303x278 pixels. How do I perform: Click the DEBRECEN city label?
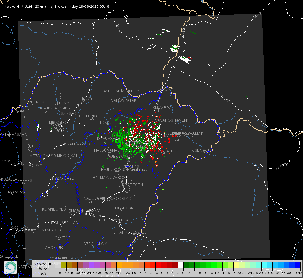(132, 185)
